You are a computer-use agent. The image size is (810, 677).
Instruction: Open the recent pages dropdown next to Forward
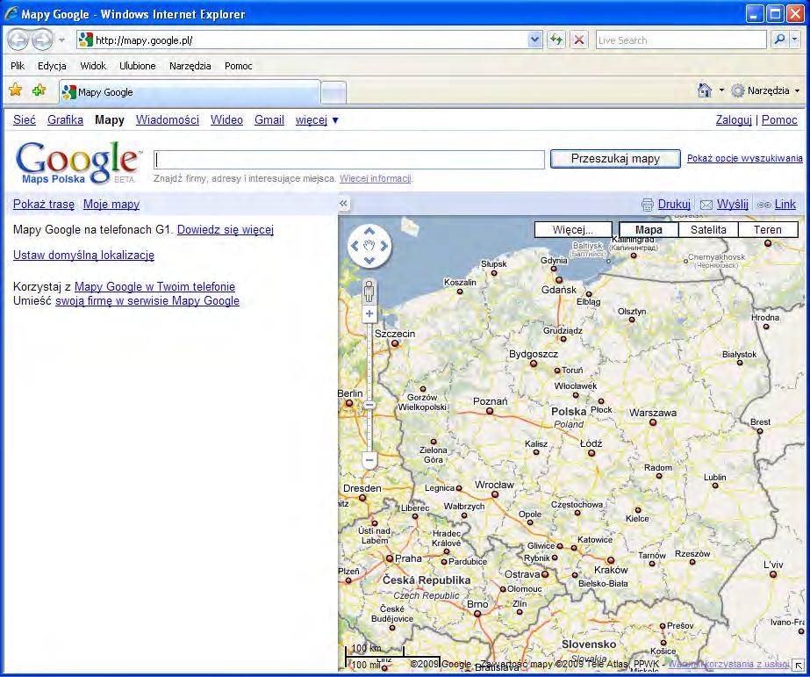pos(61,40)
